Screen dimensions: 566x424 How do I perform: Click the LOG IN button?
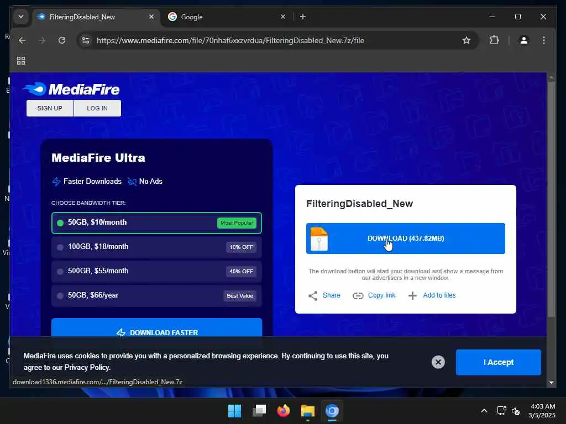(x=97, y=108)
